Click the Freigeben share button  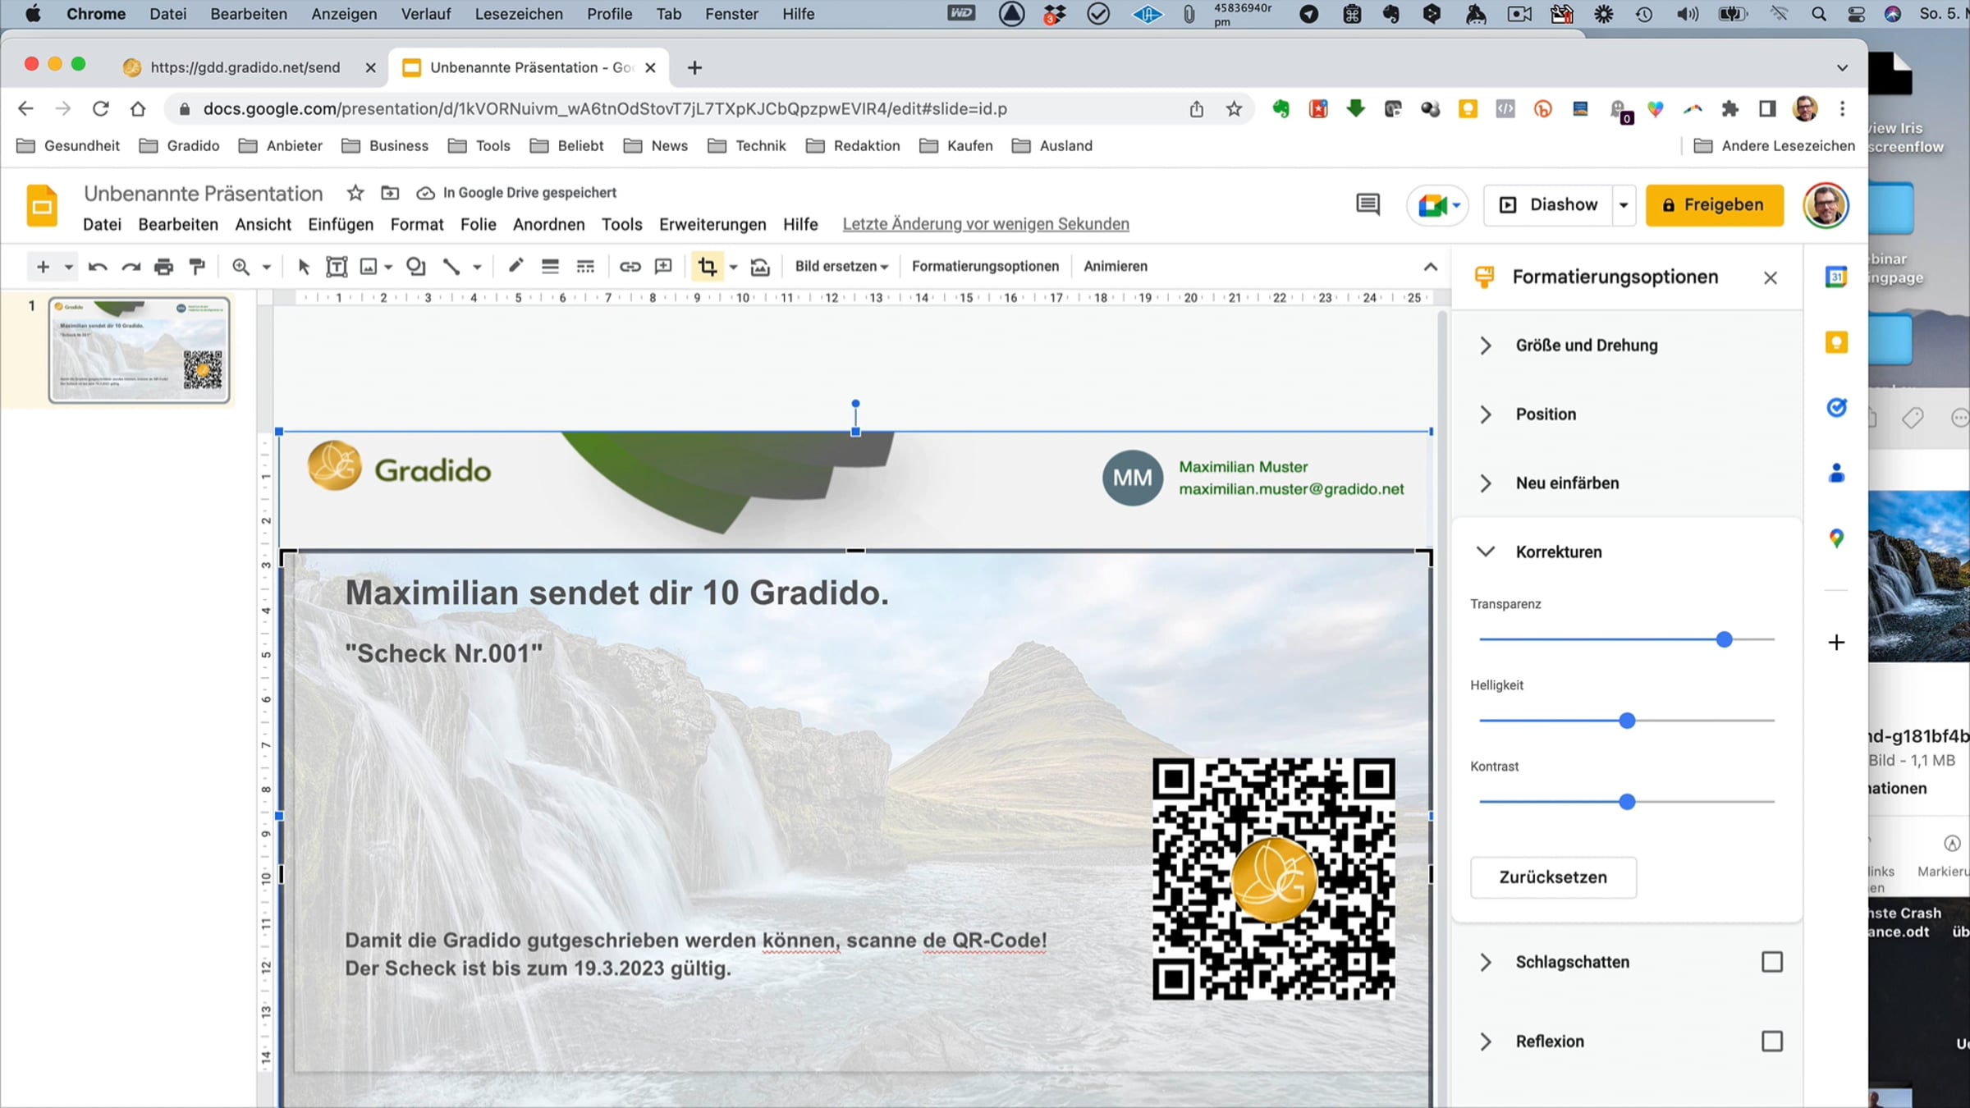(1714, 205)
